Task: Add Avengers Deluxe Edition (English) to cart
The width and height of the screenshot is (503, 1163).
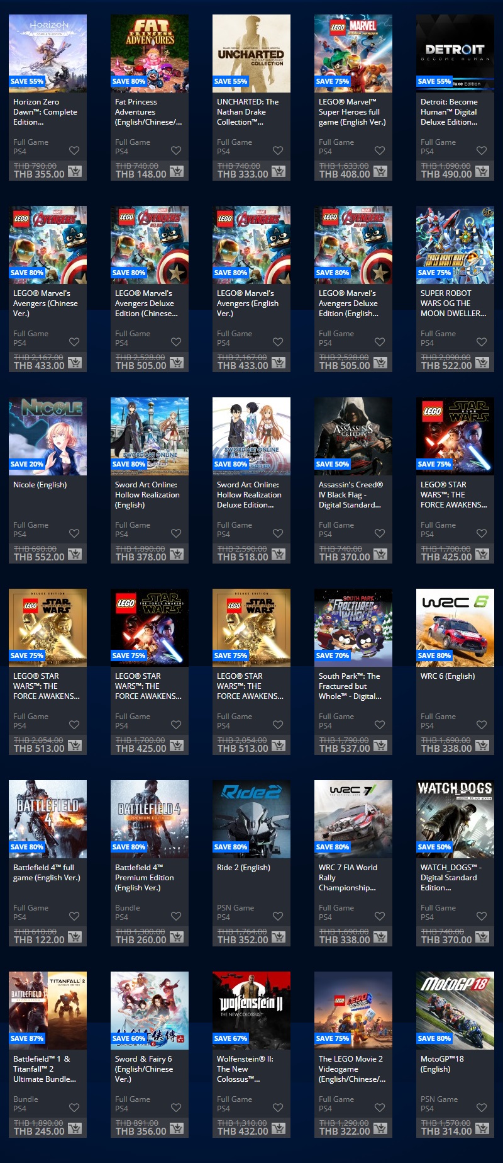Action: pos(380,363)
